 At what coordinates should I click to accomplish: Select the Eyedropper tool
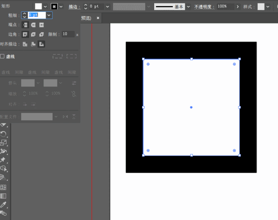[x=3, y=205]
